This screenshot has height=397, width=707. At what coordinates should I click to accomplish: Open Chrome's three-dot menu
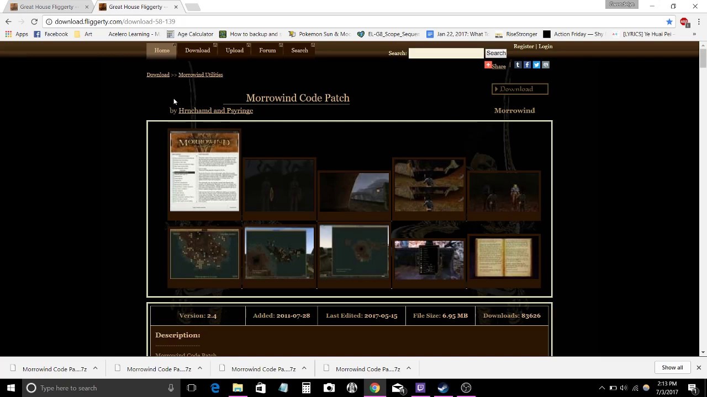coord(699,22)
